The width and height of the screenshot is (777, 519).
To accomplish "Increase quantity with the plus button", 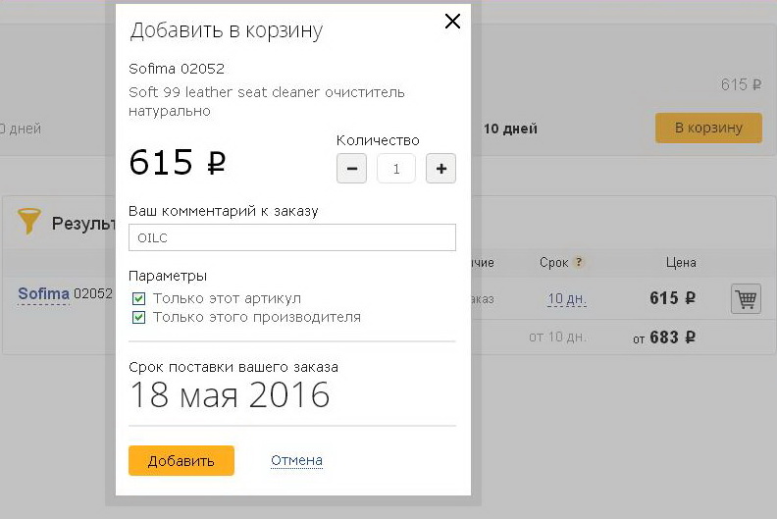I will (x=441, y=169).
